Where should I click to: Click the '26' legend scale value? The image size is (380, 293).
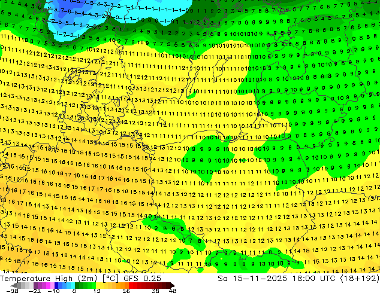(x=126, y=291)
